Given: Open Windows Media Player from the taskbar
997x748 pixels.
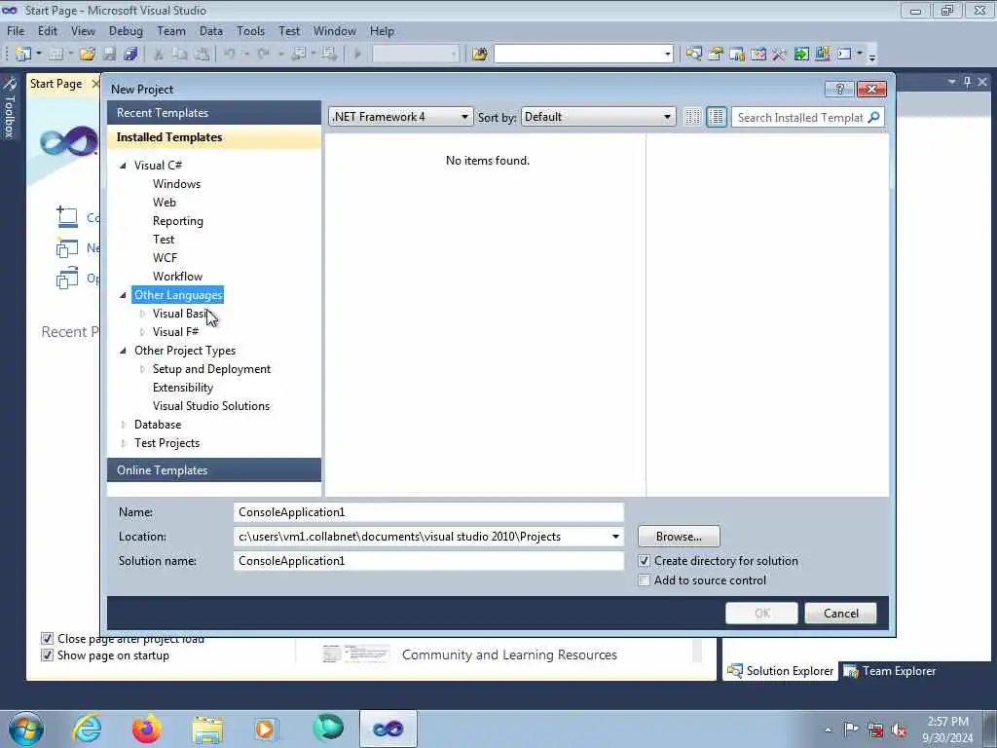Looking at the screenshot, I should (x=266, y=729).
